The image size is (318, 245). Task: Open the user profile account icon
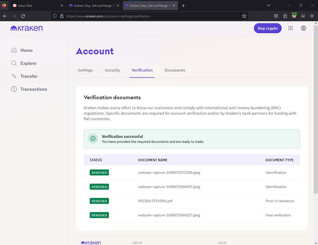(x=304, y=28)
